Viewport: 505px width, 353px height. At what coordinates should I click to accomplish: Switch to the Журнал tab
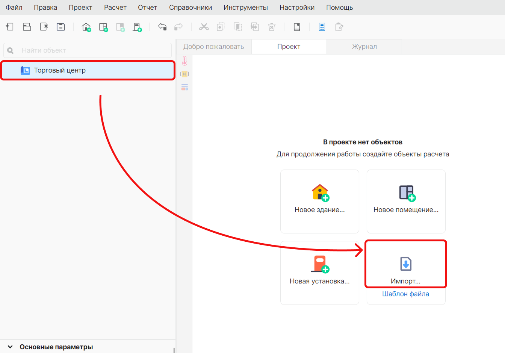pyautogui.click(x=364, y=47)
